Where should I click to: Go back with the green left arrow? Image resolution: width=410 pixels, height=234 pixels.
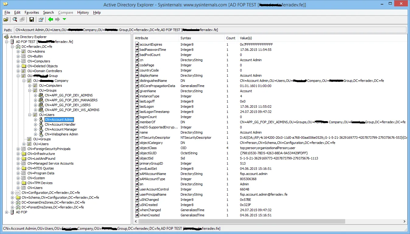pyautogui.click(x=51, y=19)
